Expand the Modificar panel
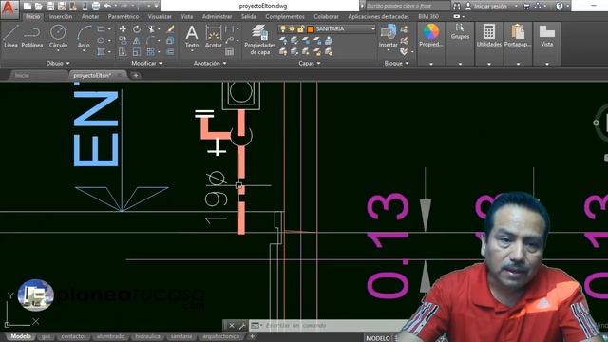 (x=147, y=63)
